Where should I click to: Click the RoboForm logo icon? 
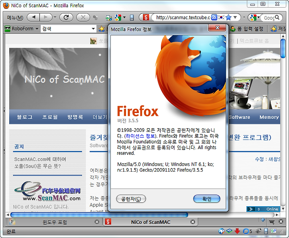point(7,29)
